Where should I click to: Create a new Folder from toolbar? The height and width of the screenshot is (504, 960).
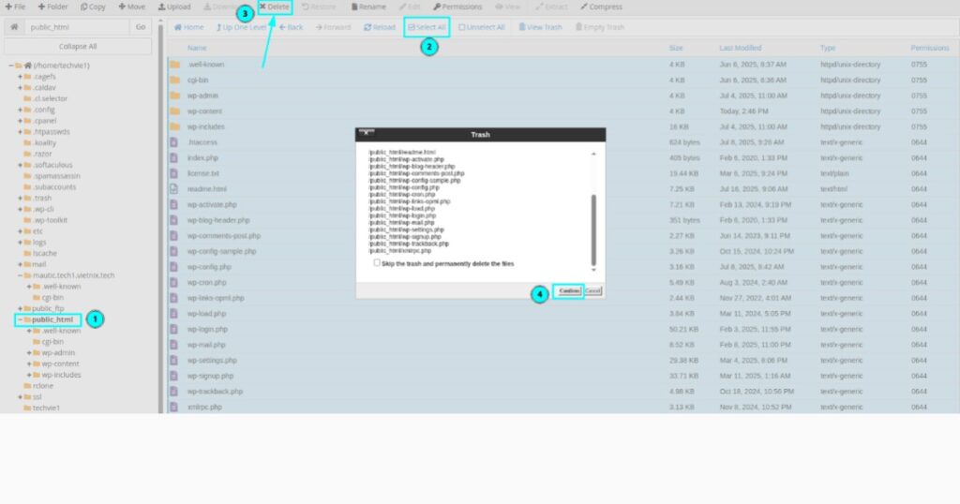(x=52, y=7)
